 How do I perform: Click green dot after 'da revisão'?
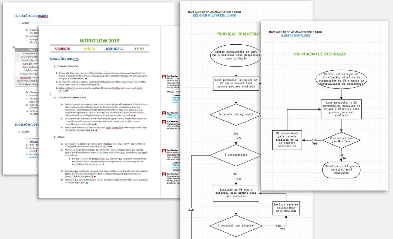click(x=76, y=155)
